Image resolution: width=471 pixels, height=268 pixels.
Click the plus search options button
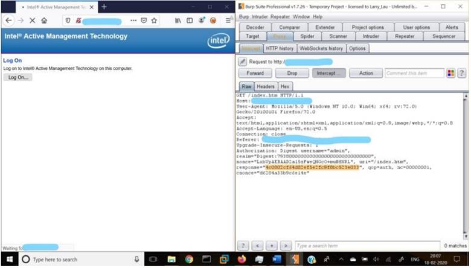pos(272,246)
